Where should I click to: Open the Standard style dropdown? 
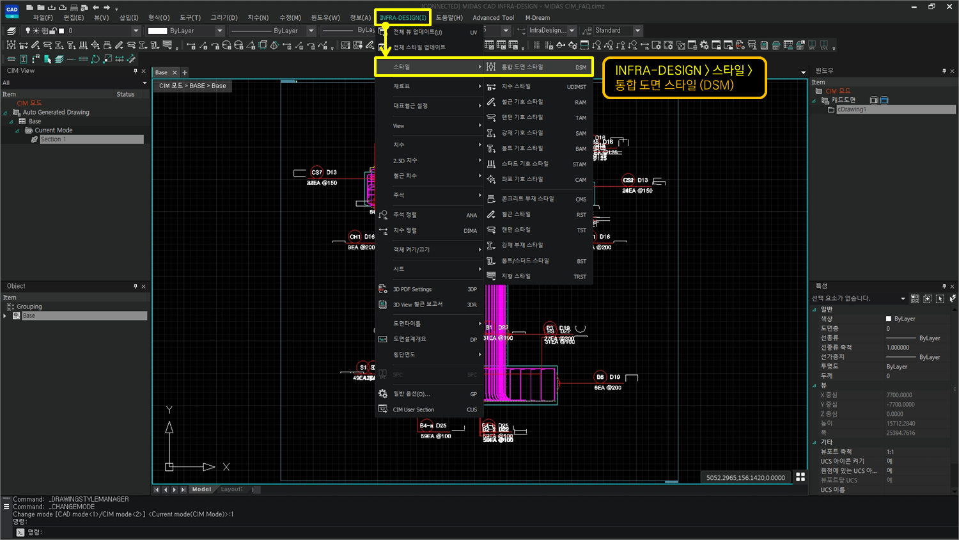637,31
